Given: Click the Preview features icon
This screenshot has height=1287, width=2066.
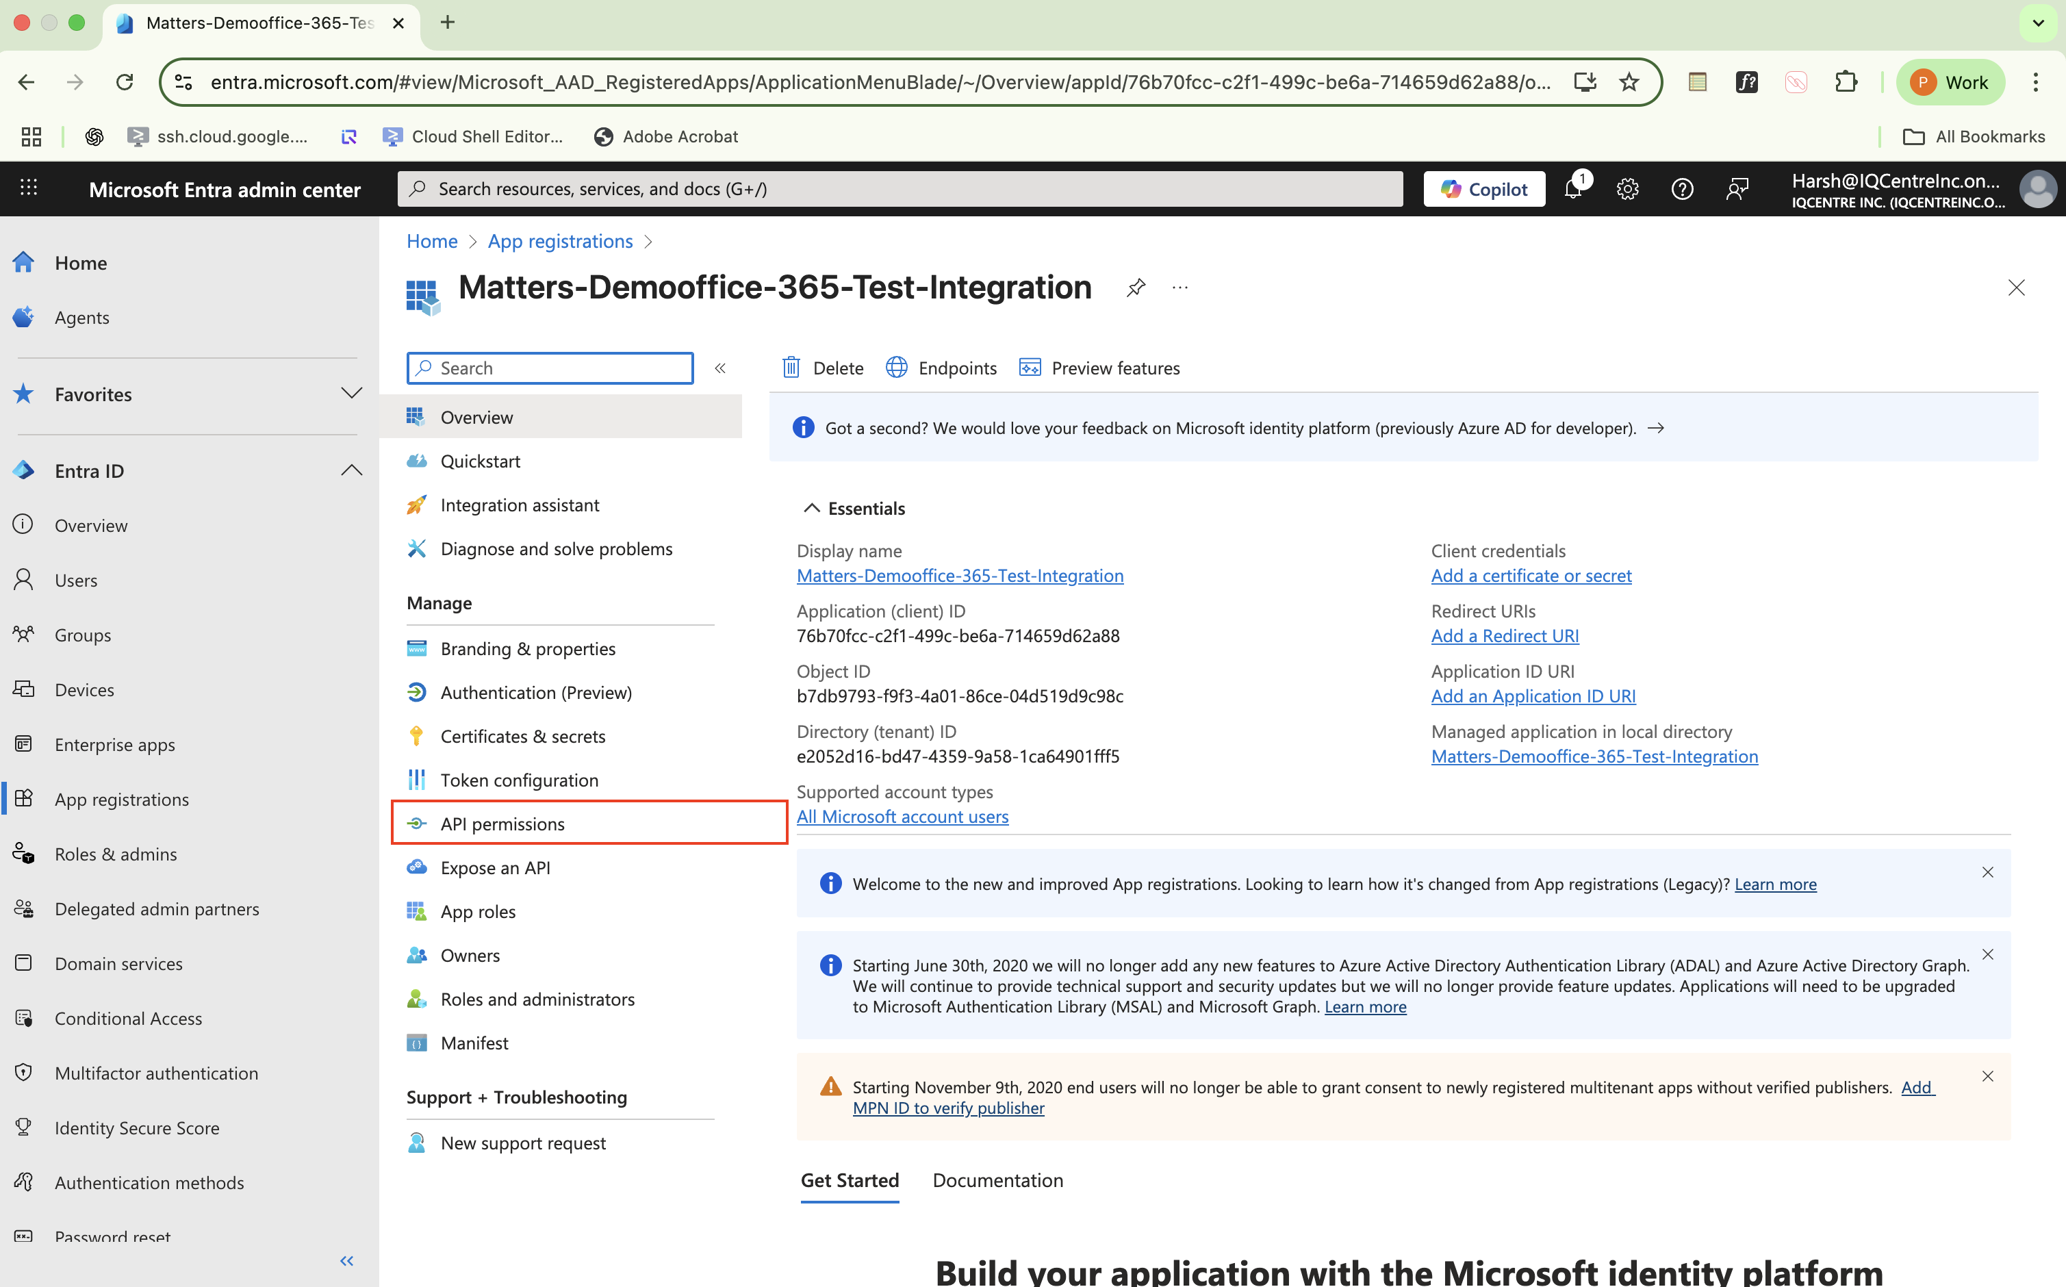Looking at the screenshot, I should pos(1030,367).
